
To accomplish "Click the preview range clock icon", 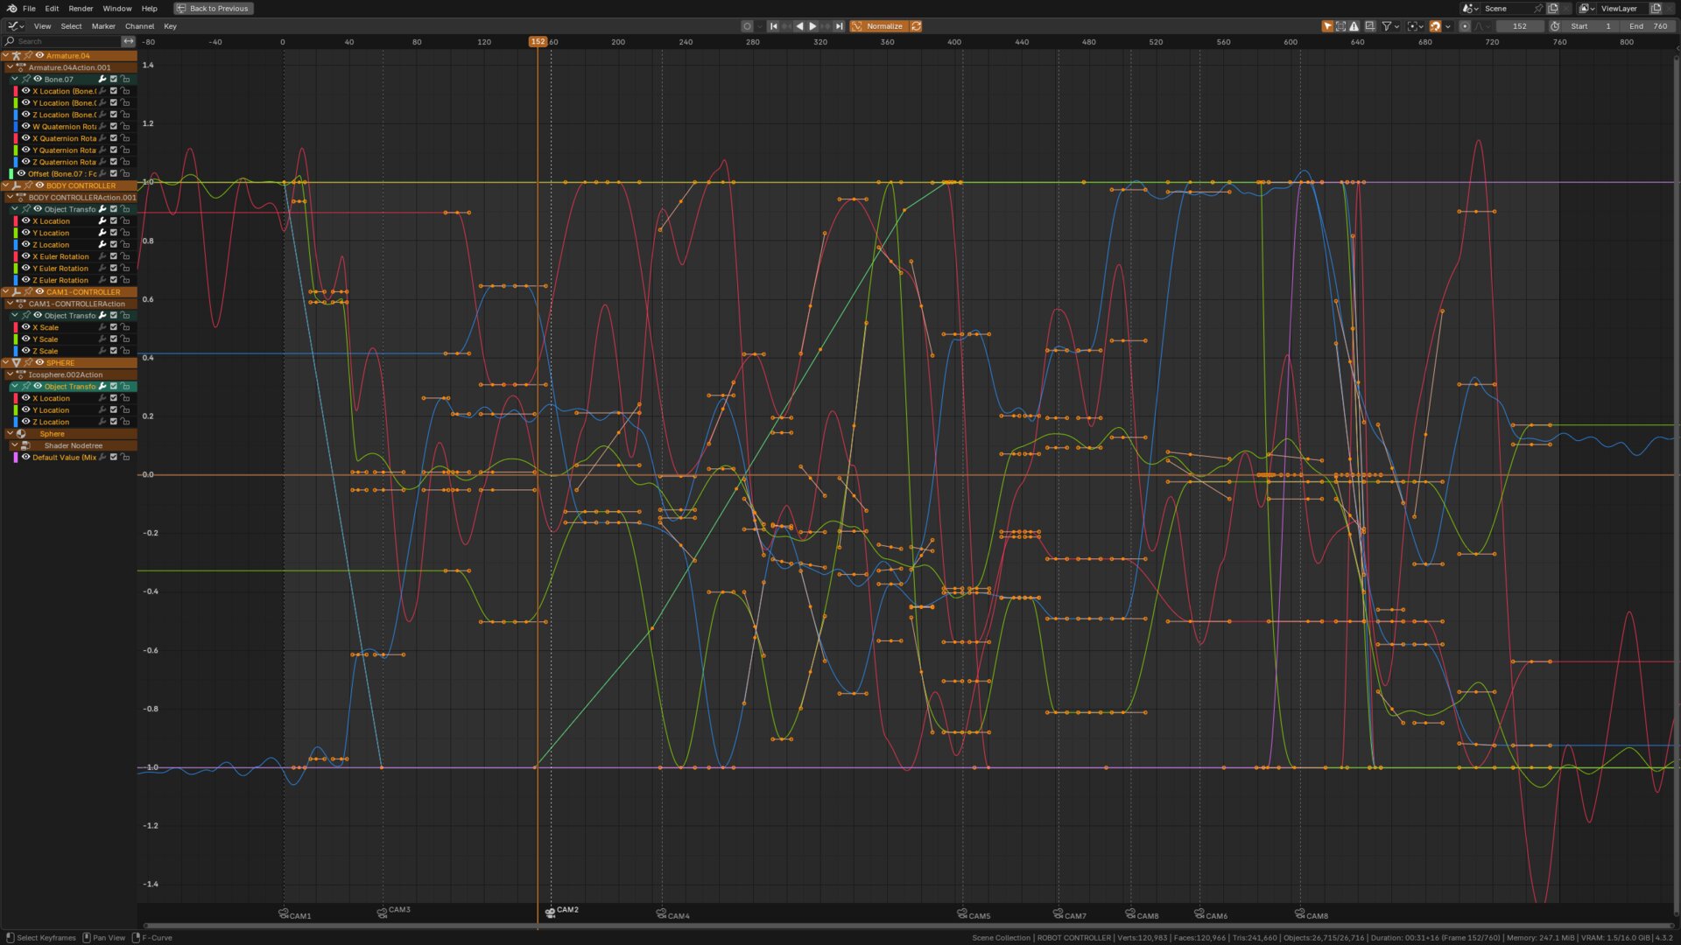I will (x=1555, y=26).
